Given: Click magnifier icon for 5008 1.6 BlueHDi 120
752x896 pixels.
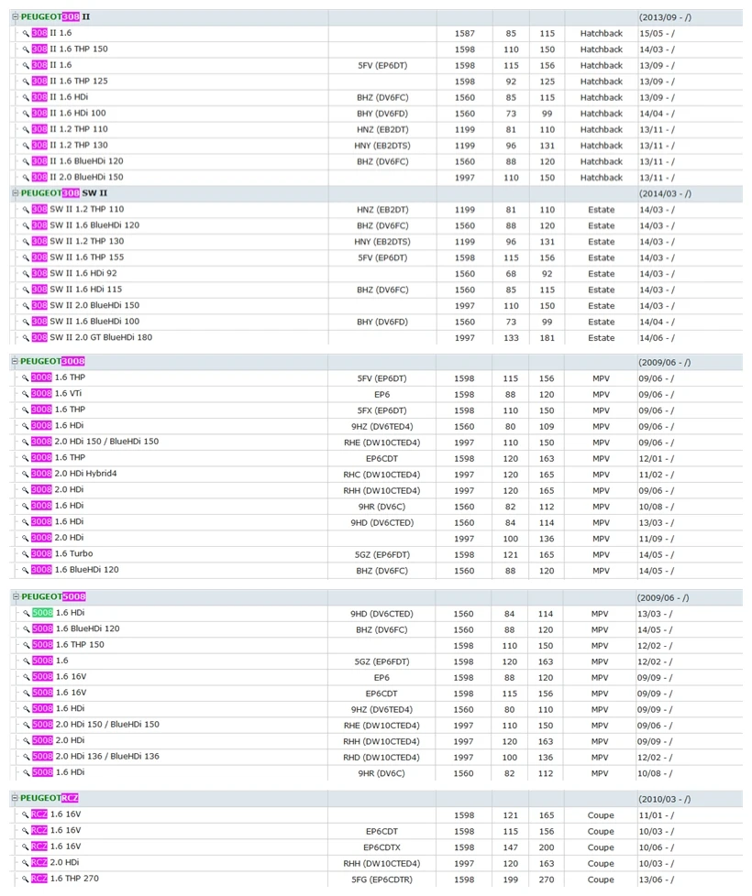Looking at the screenshot, I should click(27, 629).
